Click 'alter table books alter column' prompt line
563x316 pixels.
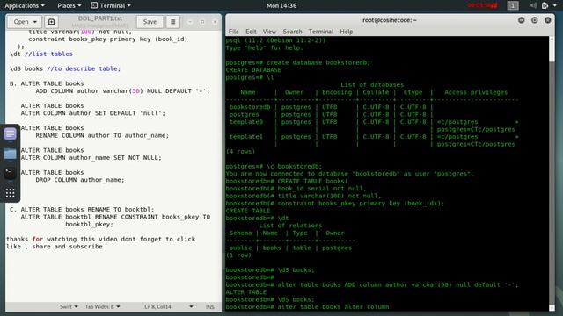[x=307, y=307]
